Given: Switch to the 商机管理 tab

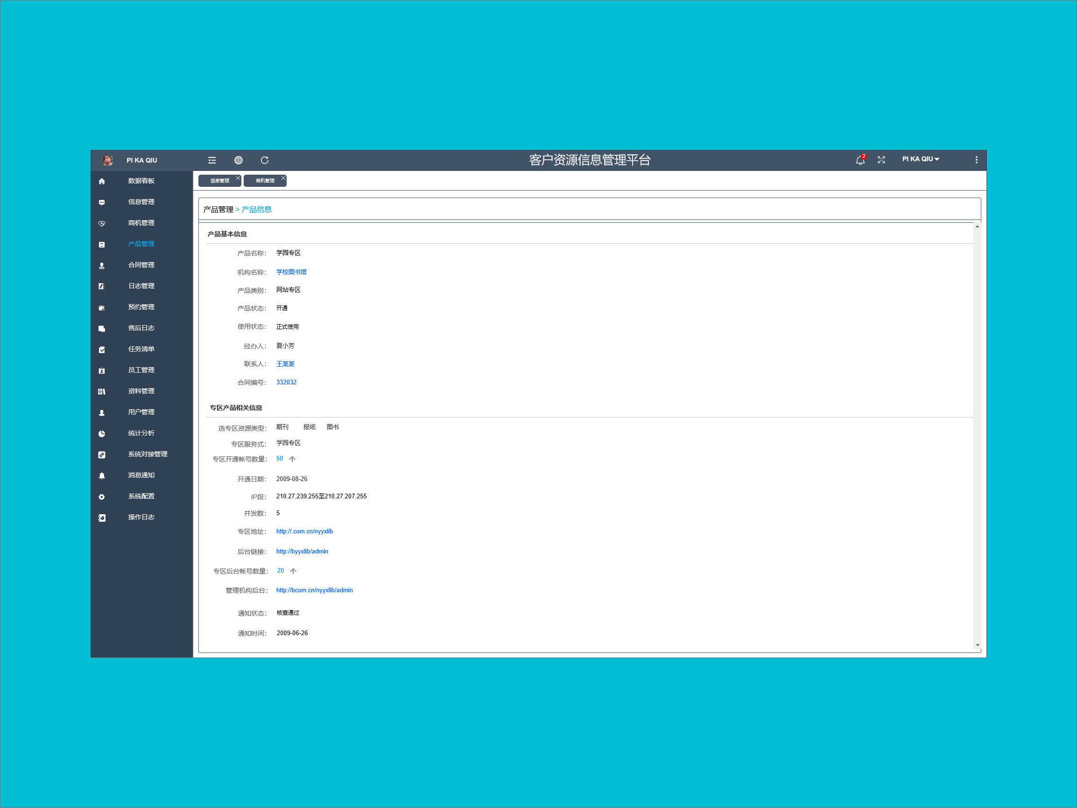Looking at the screenshot, I should 265,181.
